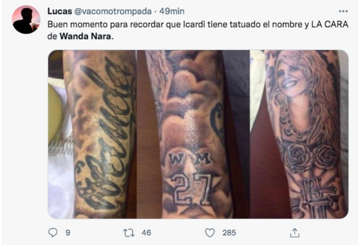Open Lucas's silhouette profile avatar

tap(26, 20)
